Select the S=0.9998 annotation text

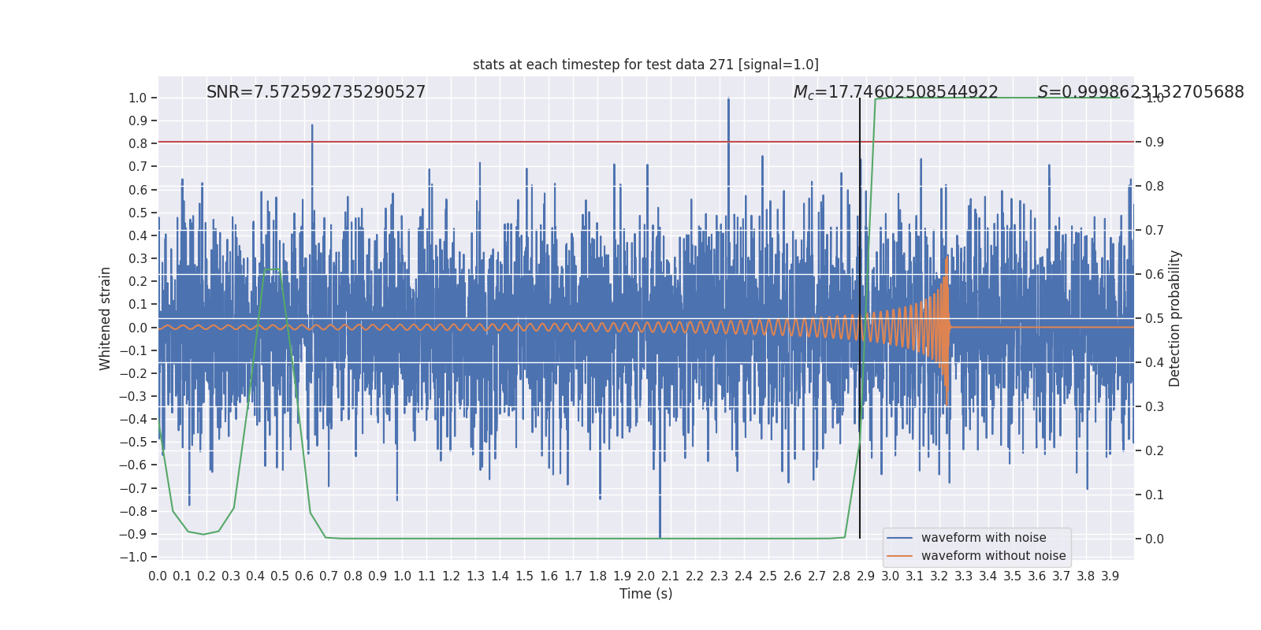click(1140, 92)
